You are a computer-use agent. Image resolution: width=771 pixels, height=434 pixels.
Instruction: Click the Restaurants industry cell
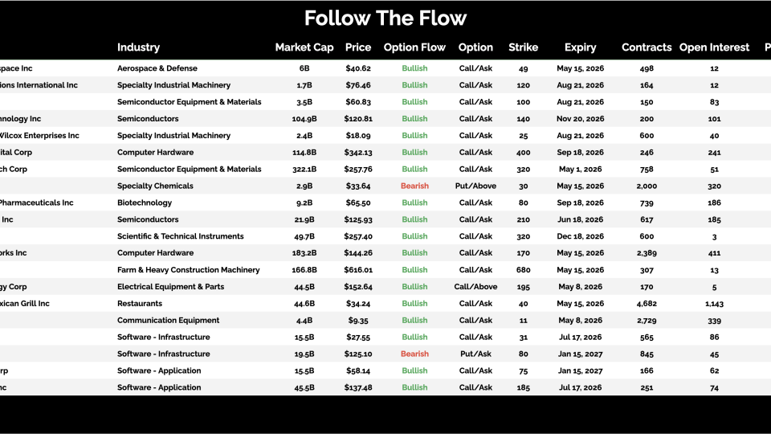click(x=140, y=304)
